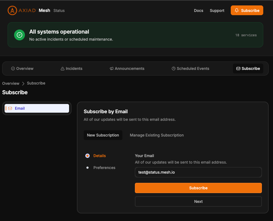
Task: Click the Details step label
Action: [100, 156]
